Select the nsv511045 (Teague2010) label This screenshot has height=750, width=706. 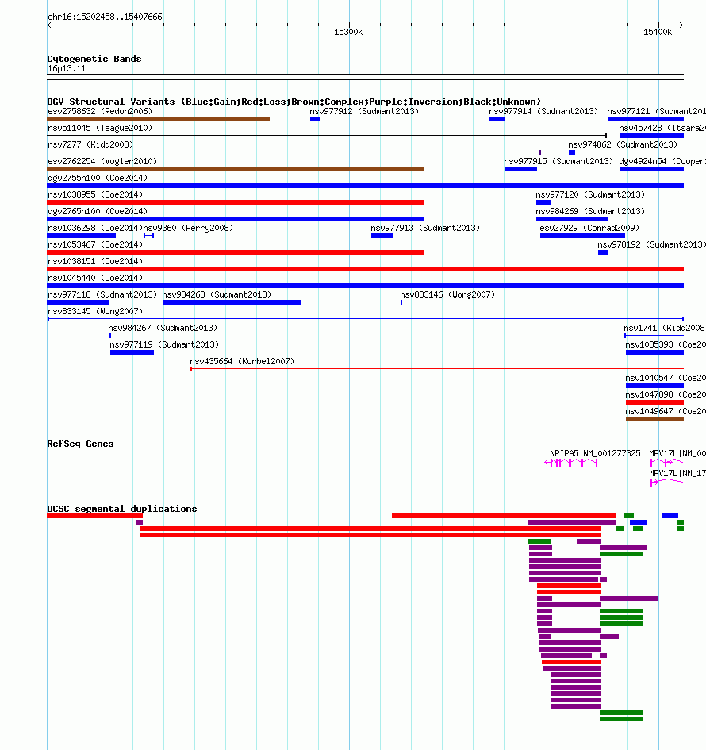(x=100, y=129)
